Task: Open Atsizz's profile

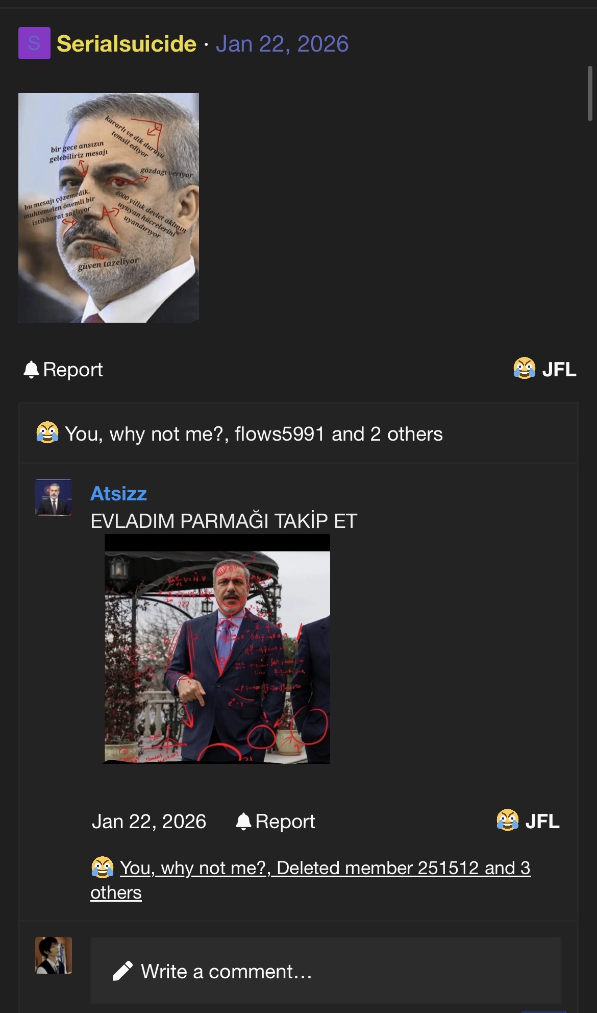Action: pos(118,494)
